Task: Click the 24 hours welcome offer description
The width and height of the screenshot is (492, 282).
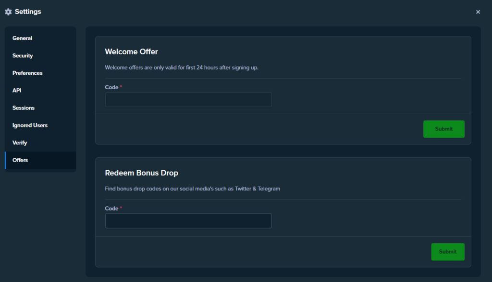Action: 181,68
